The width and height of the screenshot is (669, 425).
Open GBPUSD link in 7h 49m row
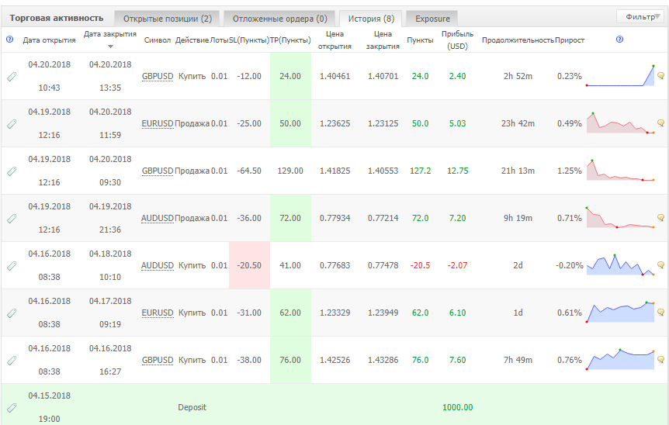(158, 360)
